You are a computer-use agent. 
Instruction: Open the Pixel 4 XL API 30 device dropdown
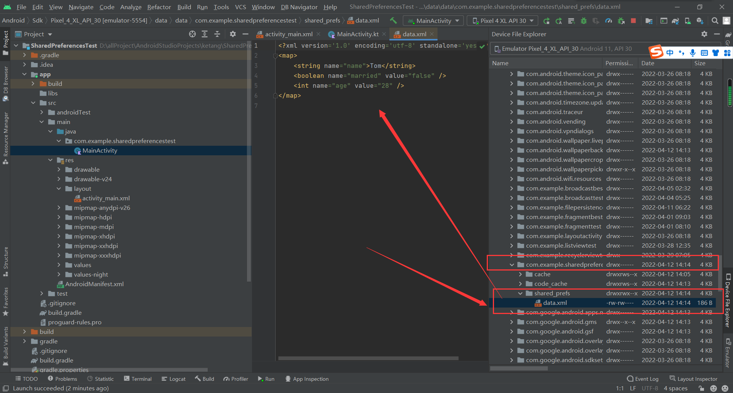[x=502, y=21]
